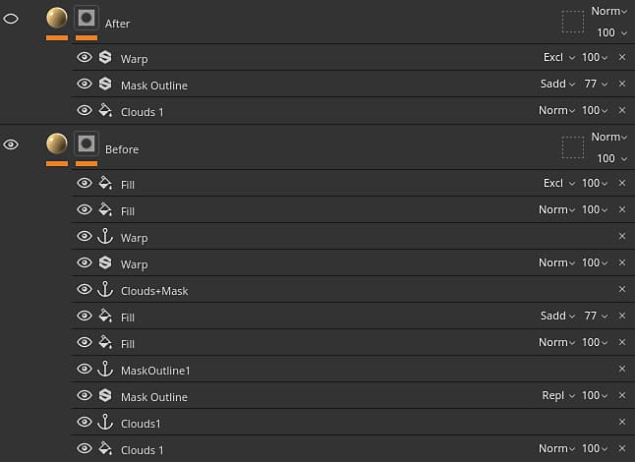
Task: Click the dashed square icon on the After layer
Action: [x=572, y=22]
